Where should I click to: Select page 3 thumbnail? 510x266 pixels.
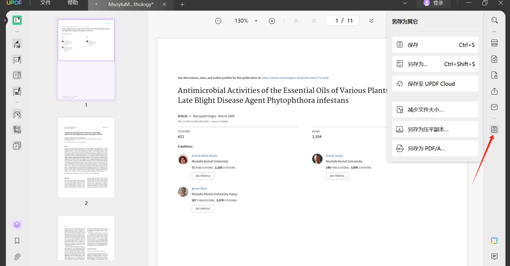[x=86, y=238]
